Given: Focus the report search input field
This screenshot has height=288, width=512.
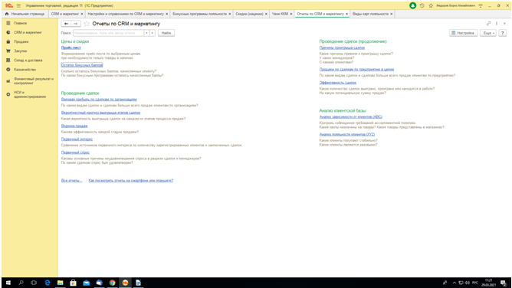Looking at the screenshot, I should (x=108, y=33).
